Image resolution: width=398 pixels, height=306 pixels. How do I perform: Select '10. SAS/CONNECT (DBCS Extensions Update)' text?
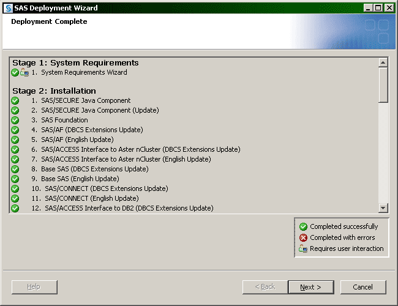click(x=100, y=188)
